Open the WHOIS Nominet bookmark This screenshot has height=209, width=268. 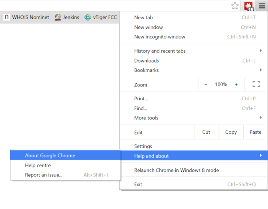click(26, 17)
